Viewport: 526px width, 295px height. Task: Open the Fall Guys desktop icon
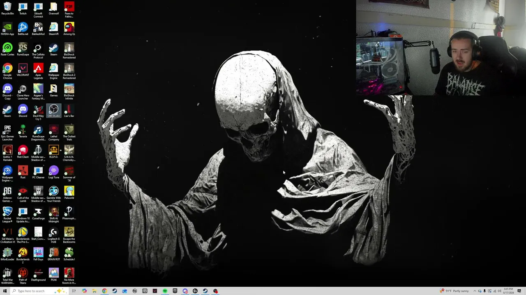[x=38, y=255]
